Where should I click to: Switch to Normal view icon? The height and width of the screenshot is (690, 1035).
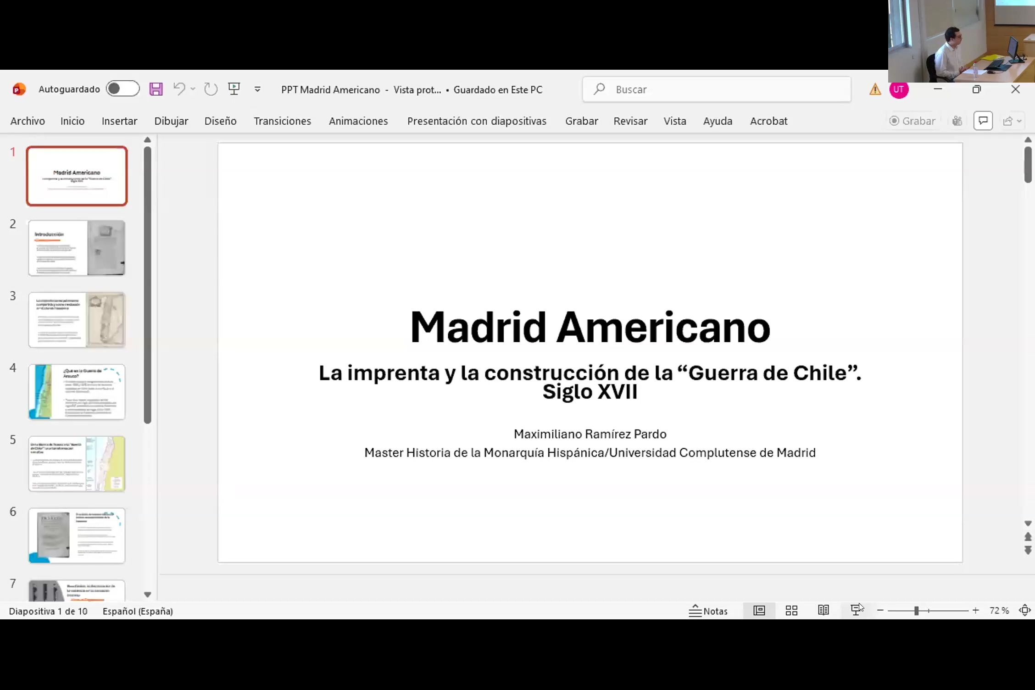(x=759, y=611)
